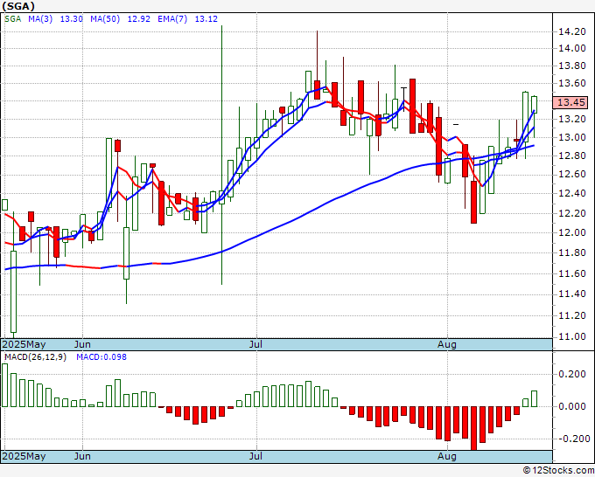Click the 11.20 price axis label

[572, 315]
